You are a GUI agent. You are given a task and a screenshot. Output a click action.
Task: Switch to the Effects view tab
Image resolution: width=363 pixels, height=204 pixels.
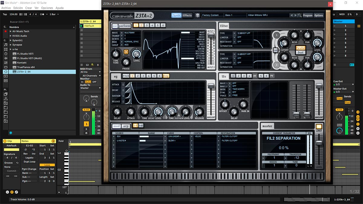pos(187,15)
